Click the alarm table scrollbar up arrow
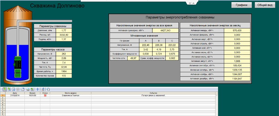Screen dimensions: 279x116 coord(217,96)
